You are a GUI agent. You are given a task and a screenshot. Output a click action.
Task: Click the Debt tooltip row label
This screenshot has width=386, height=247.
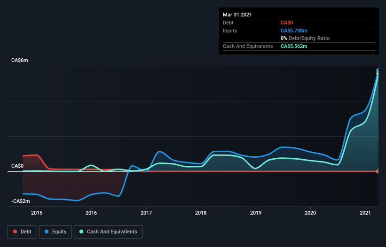pyautogui.click(x=228, y=23)
